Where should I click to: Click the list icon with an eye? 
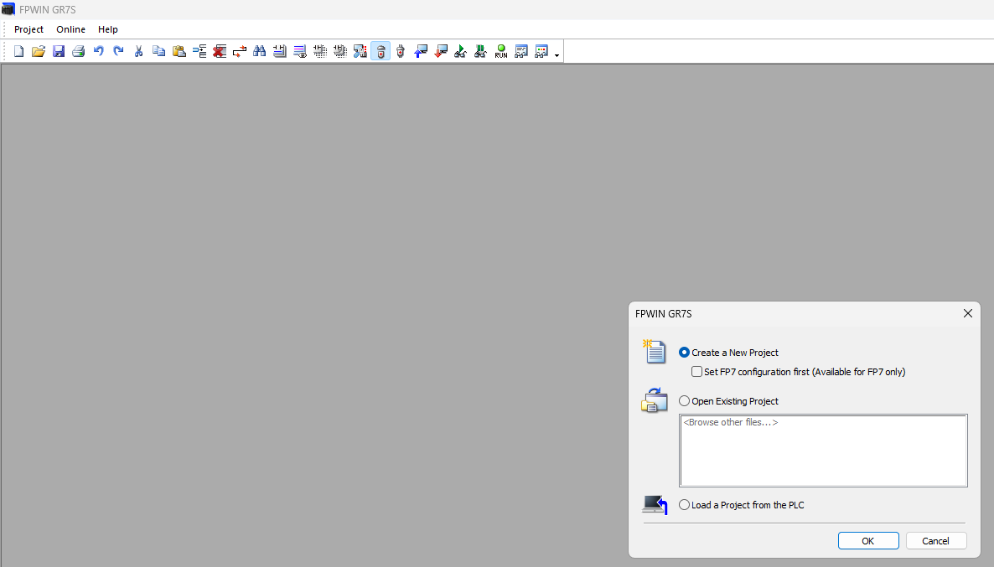coord(300,51)
